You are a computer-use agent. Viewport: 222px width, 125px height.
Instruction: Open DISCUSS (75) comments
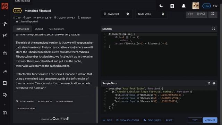point(152,120)
